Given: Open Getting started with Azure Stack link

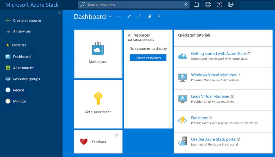Looking at the screenshot, I should tap(219, 54).
